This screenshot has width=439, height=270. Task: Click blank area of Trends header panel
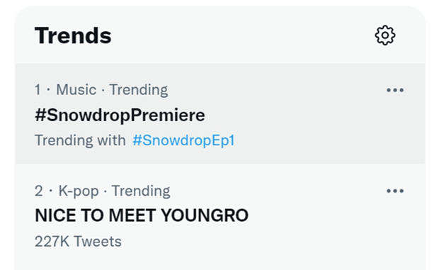point(238,35)
